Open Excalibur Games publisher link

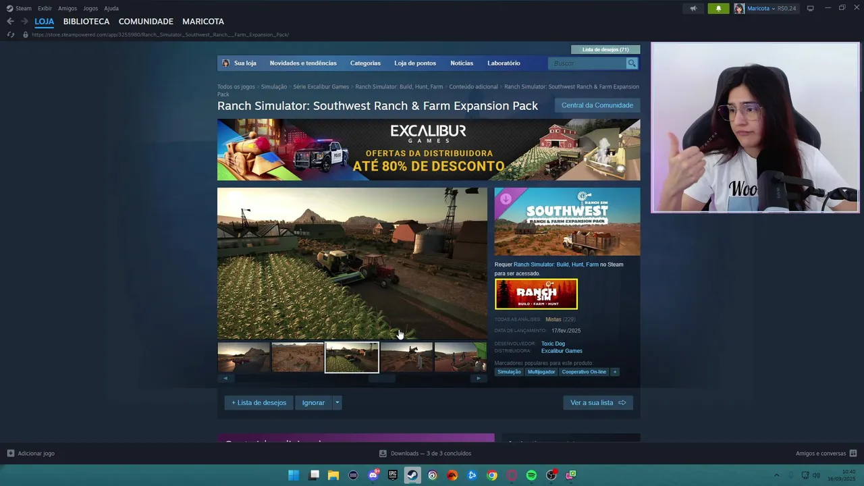[562, 351]
